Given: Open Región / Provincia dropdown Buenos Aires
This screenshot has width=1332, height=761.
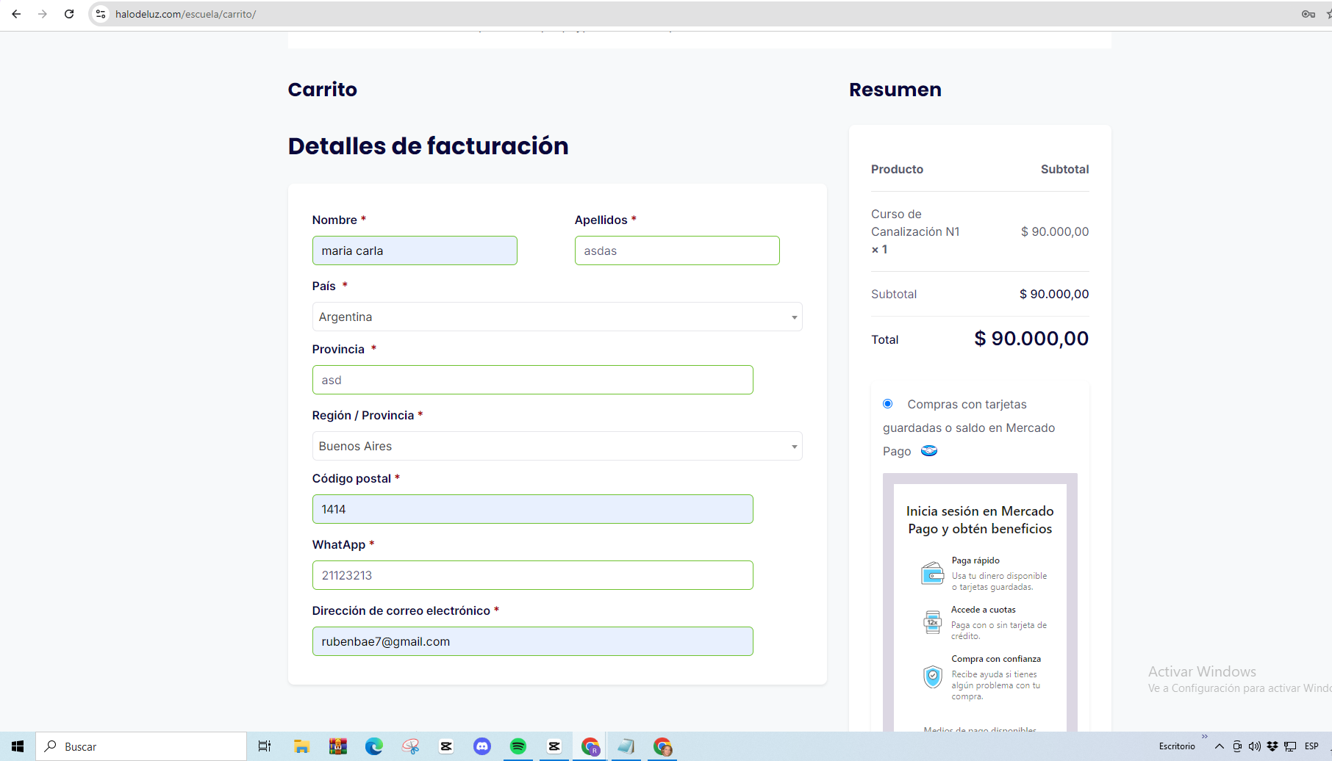Looking at the screenshot, I should click(x=557, y=446).
